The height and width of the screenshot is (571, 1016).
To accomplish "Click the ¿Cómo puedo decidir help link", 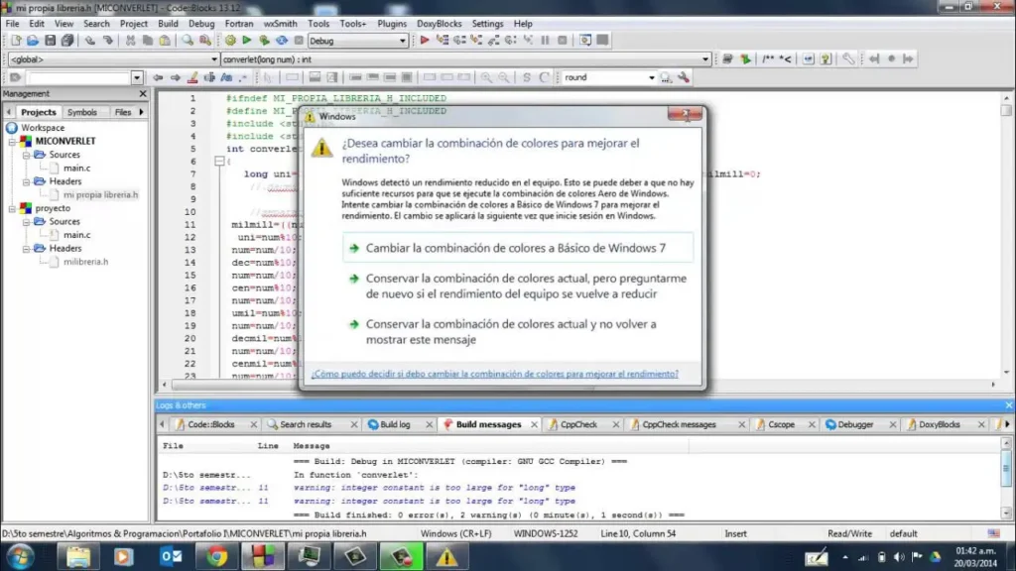I will (x=494, y=374).
